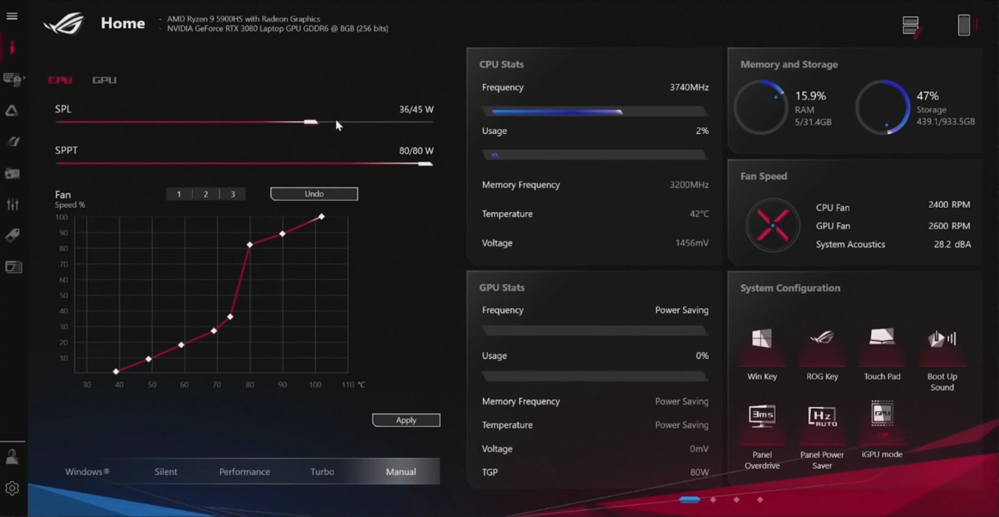999x517 pixels.
Task: Open Featured deals tag icon in sidebar
Action: click(12, 235)
